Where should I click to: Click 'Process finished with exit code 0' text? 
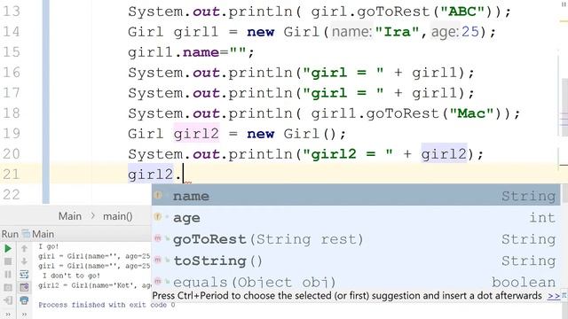[x=106, y=305]
